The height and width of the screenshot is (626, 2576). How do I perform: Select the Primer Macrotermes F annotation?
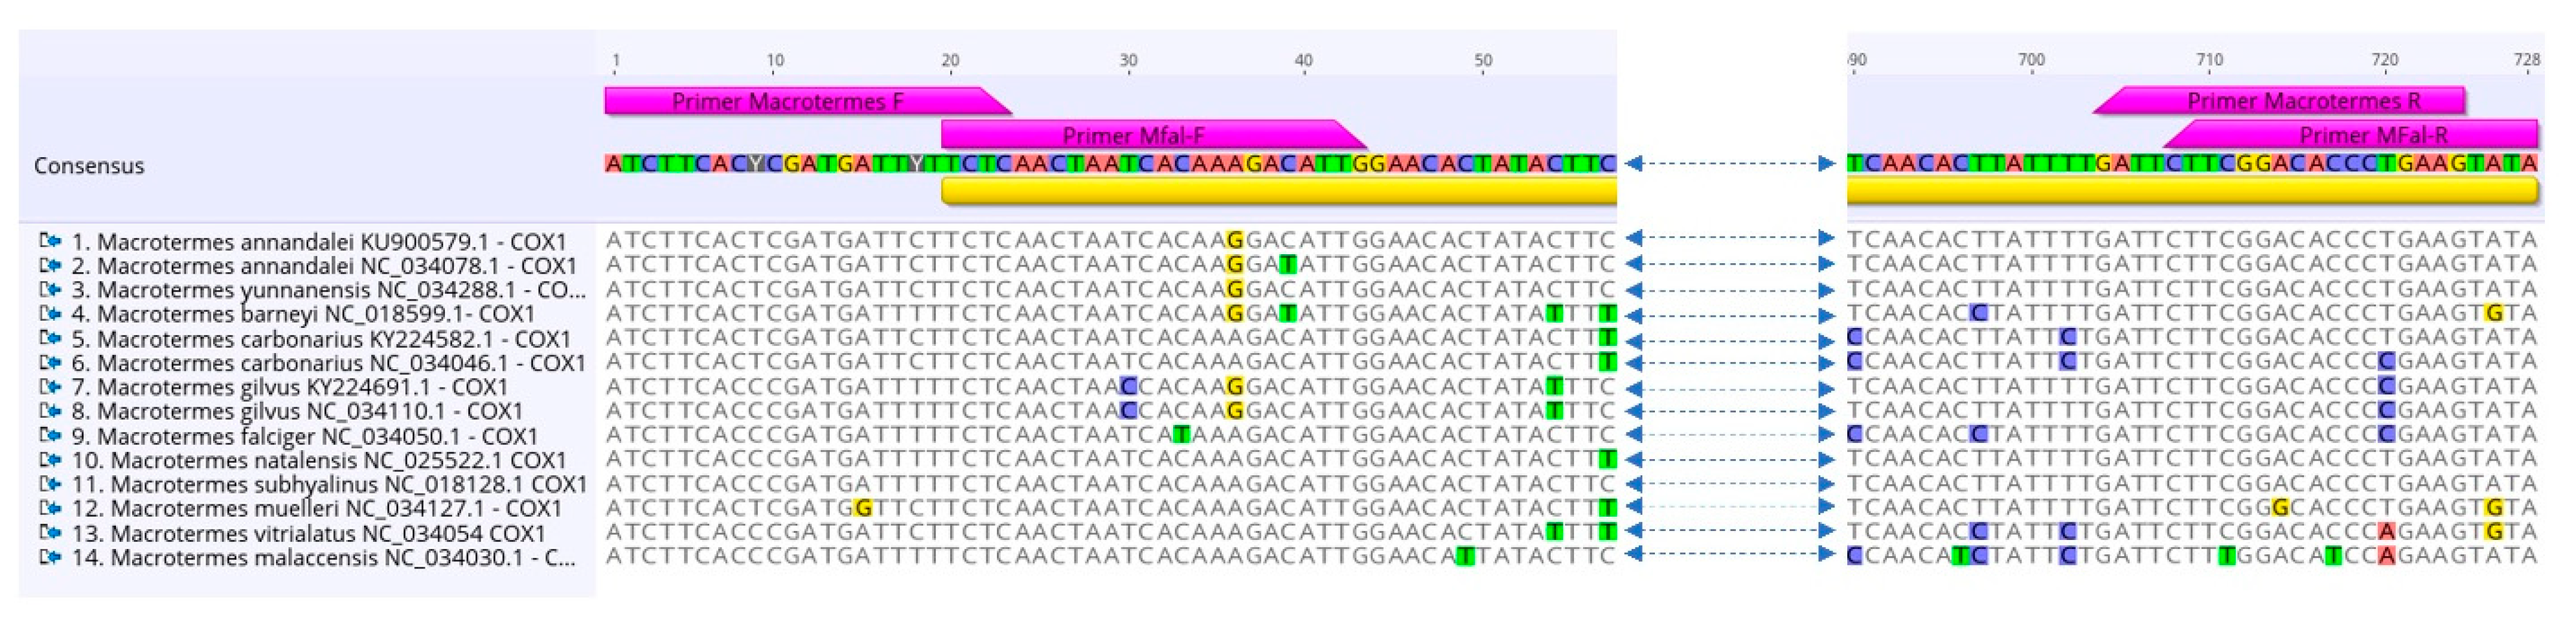click(x=808, y=101)
